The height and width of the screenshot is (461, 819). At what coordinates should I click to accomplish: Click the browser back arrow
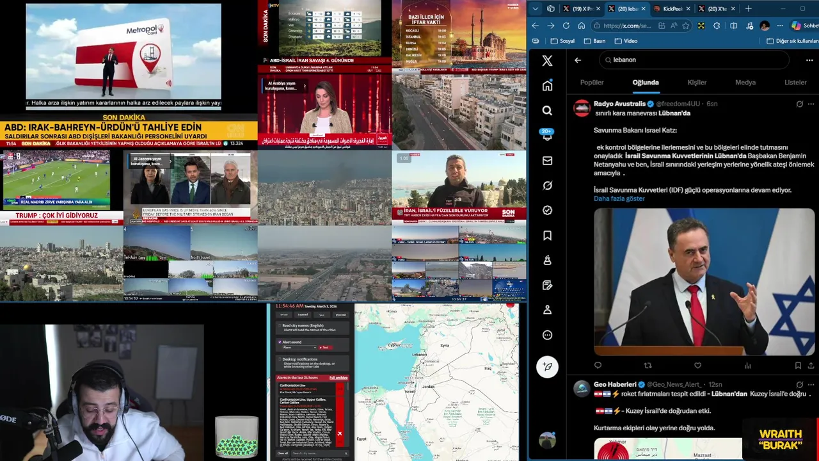point(536,26)
